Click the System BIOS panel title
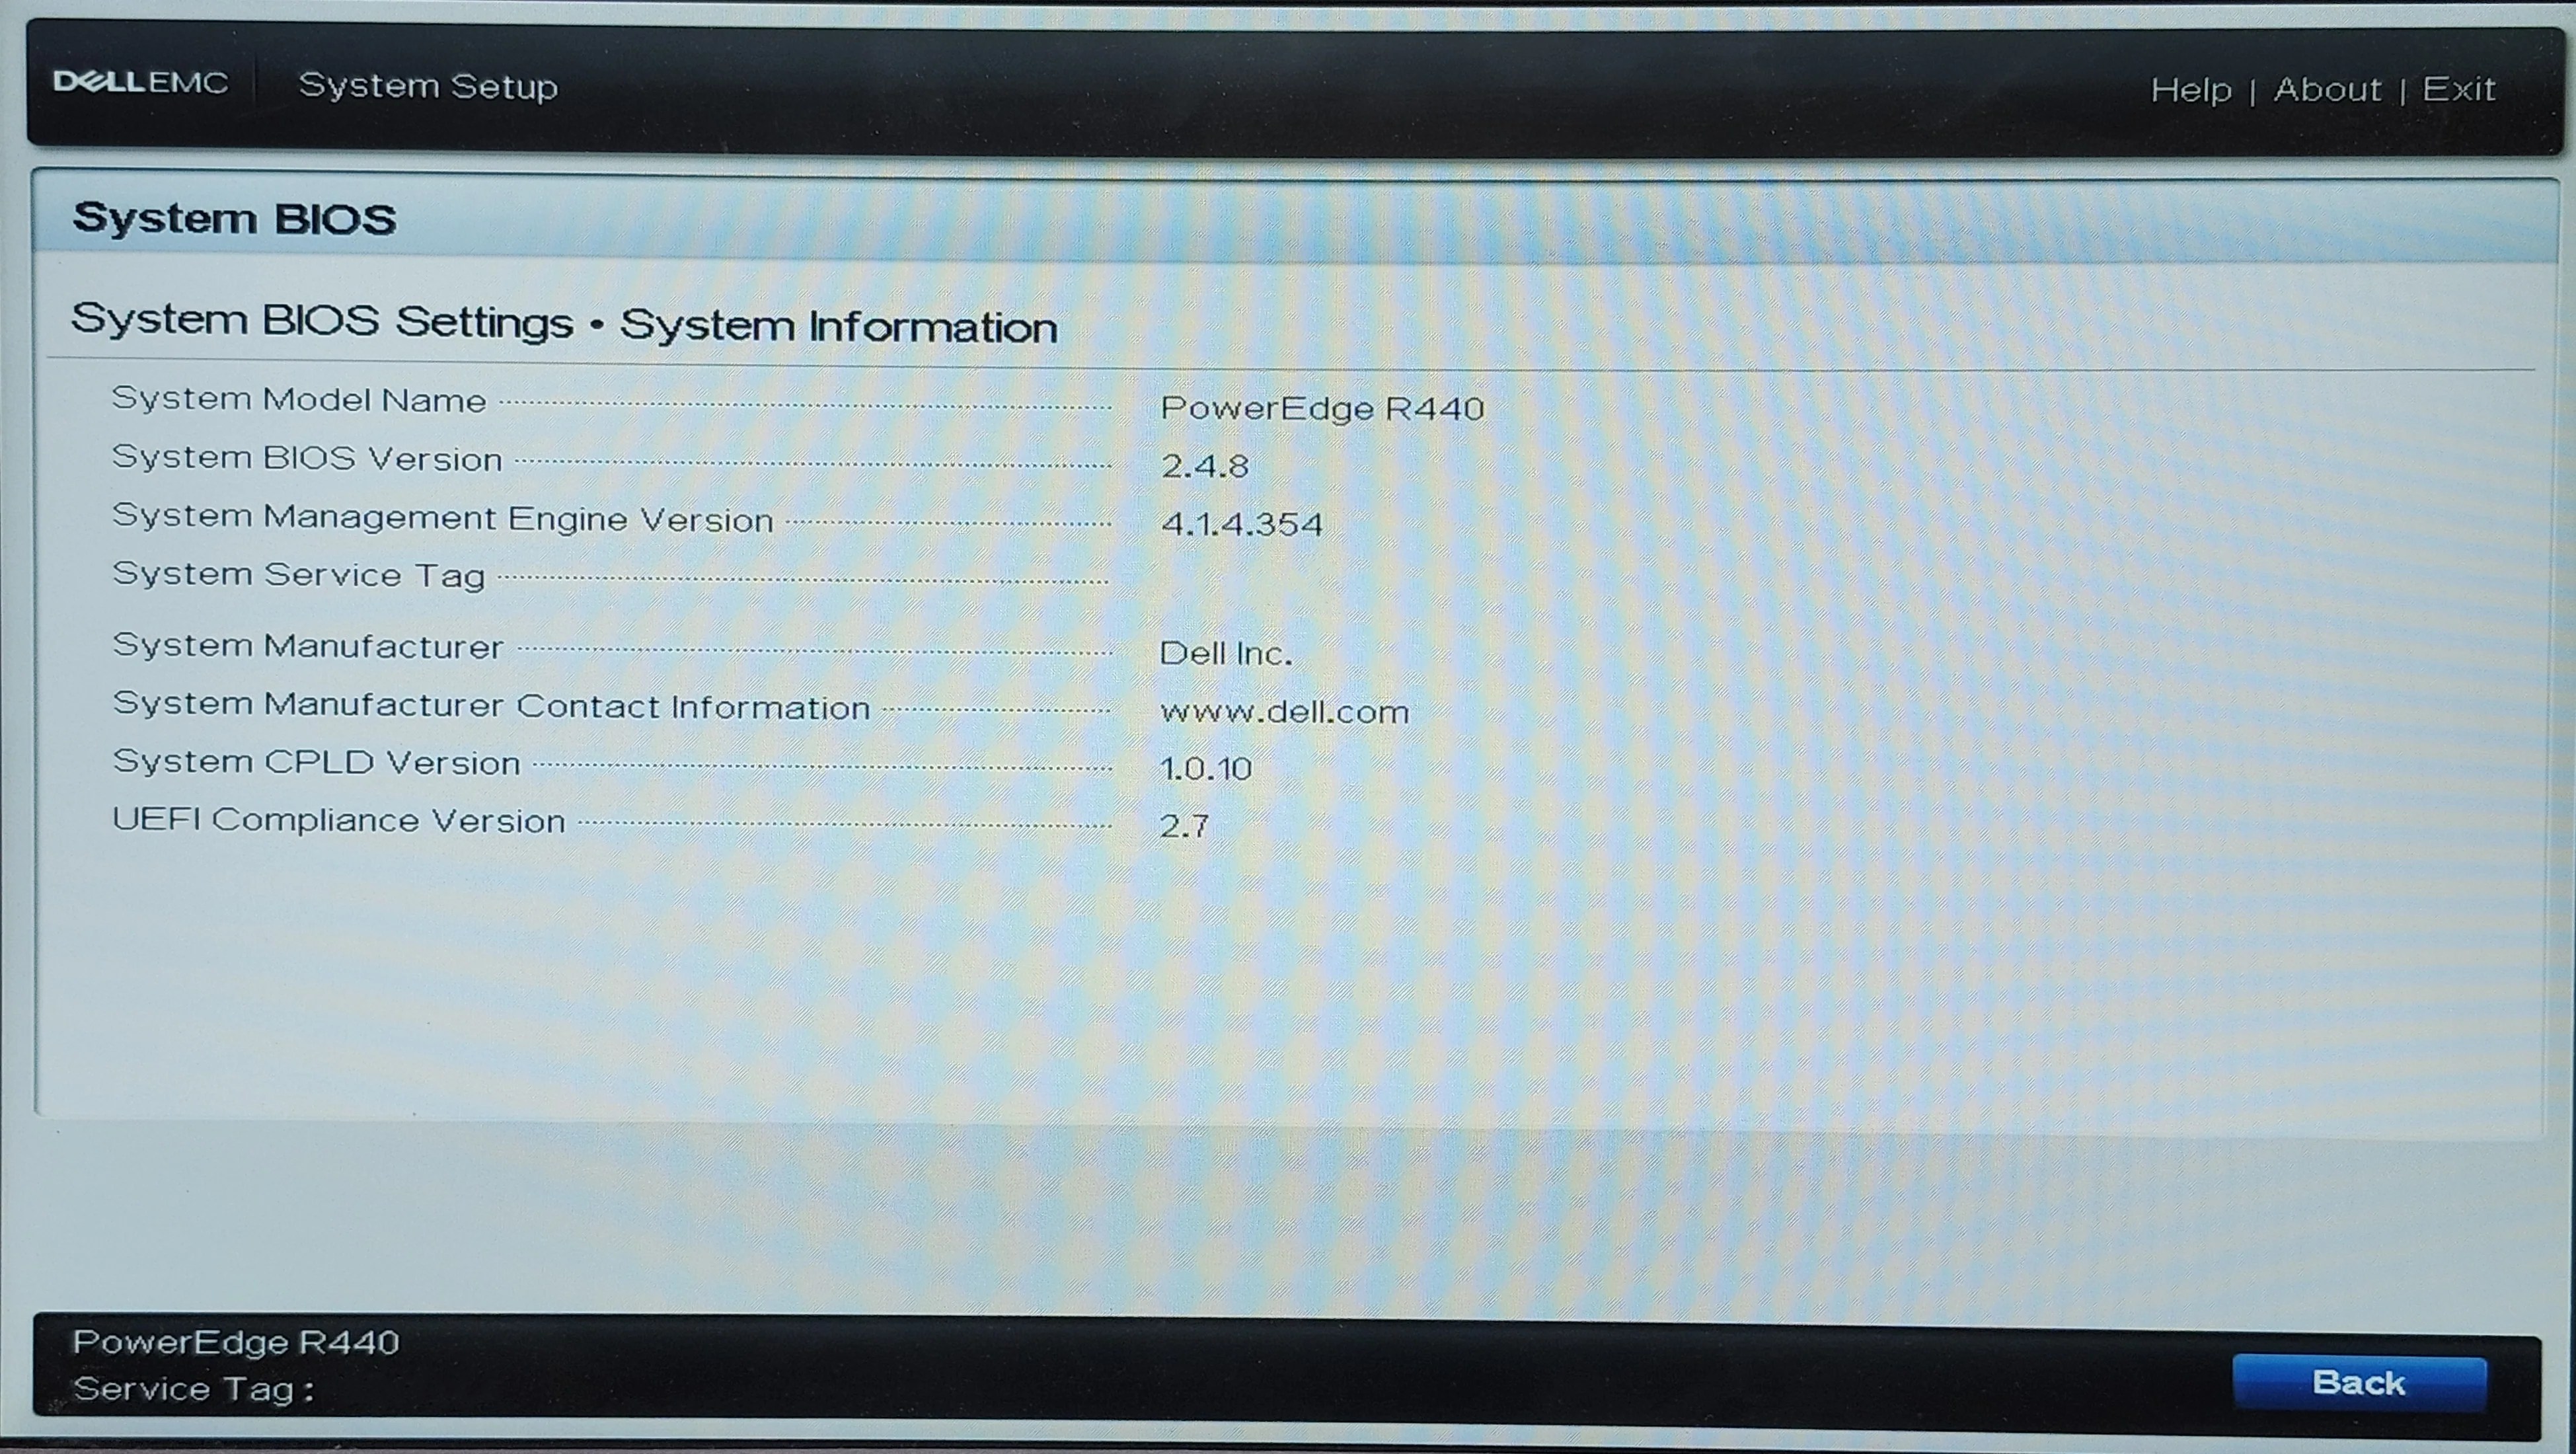 click(x=235, y=219)
